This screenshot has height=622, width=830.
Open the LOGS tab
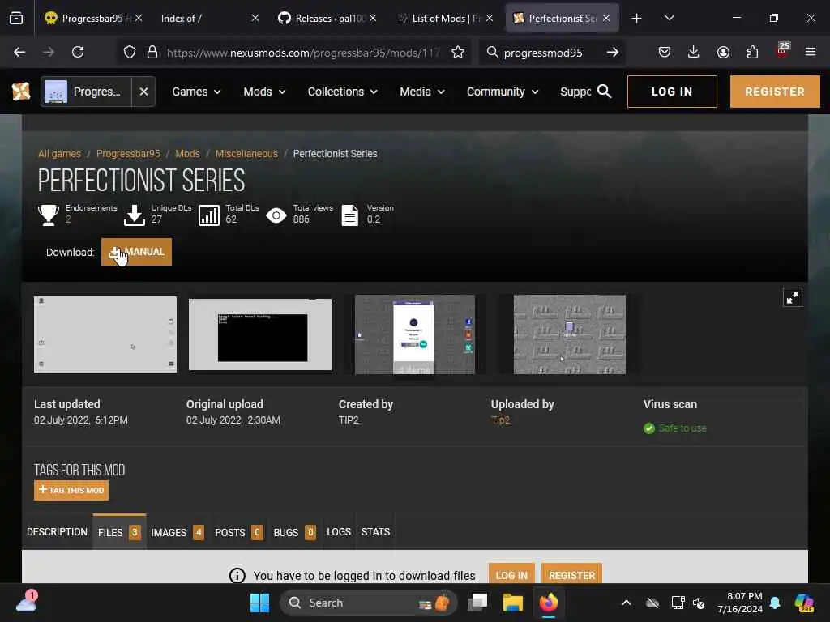coord(339,531)
